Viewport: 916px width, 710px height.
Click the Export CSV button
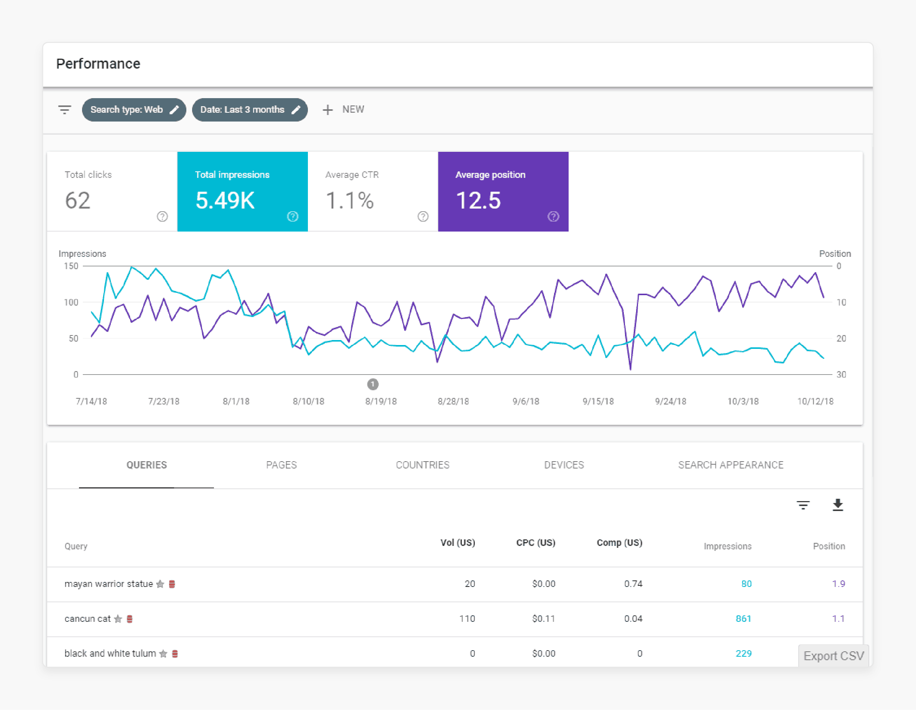[834, 656]
